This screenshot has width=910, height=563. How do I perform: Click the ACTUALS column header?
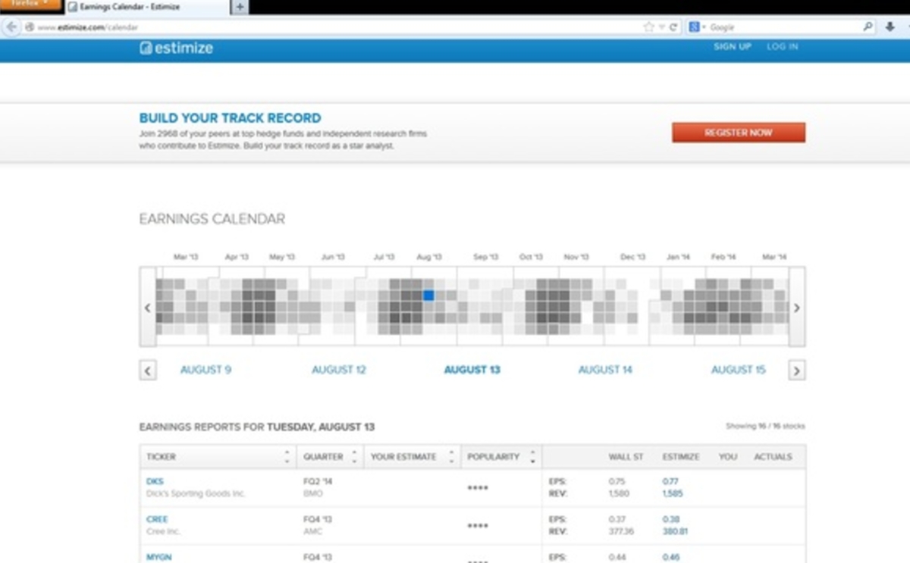click(773, 457)
